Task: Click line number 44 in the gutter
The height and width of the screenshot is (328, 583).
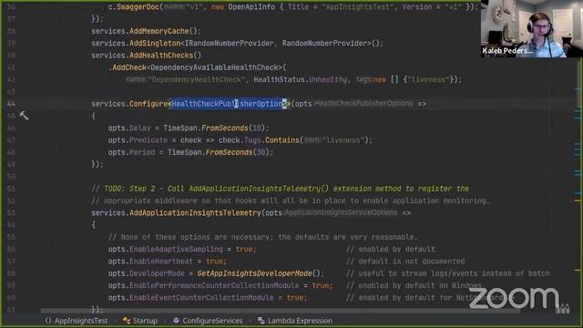Action: pos(11,104)
